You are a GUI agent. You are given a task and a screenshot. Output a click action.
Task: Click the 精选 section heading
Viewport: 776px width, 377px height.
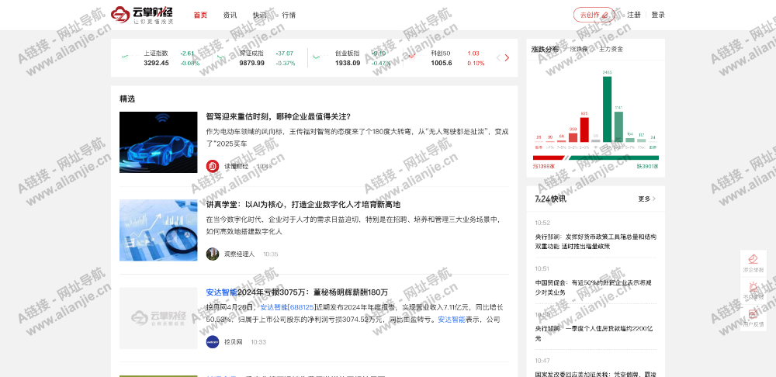127,99
